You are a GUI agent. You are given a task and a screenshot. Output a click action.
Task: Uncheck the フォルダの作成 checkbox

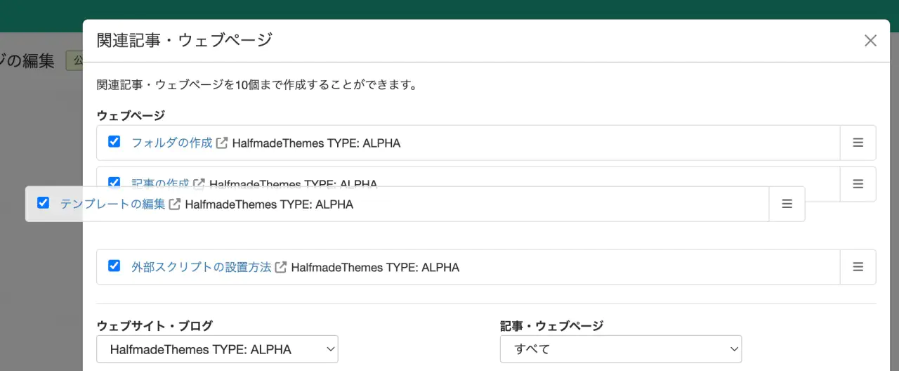pyautogui.click(x=114, y=142)
